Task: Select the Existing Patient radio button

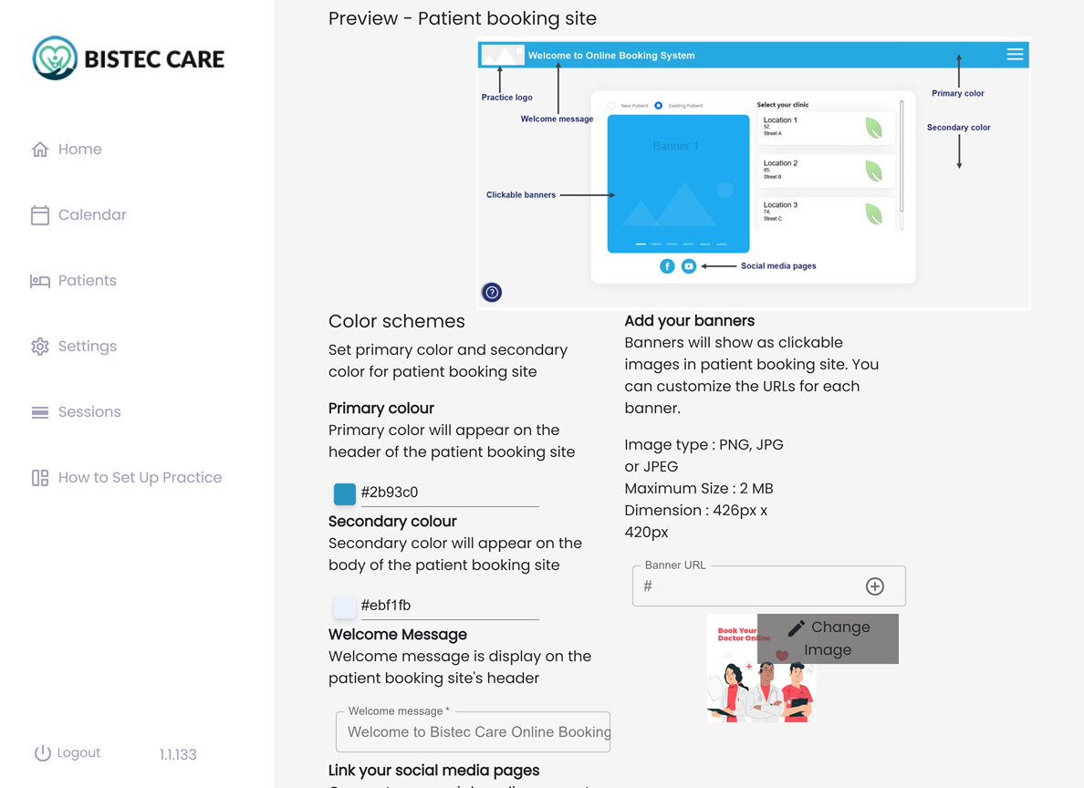Action: coord(659,105)
